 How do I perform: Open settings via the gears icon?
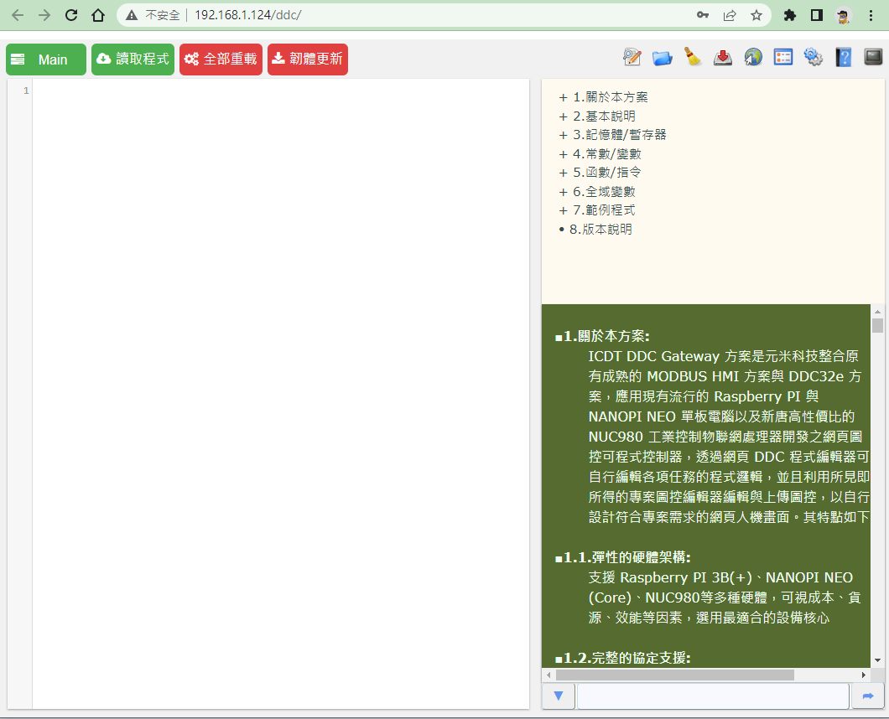click(x=813, y=58)
